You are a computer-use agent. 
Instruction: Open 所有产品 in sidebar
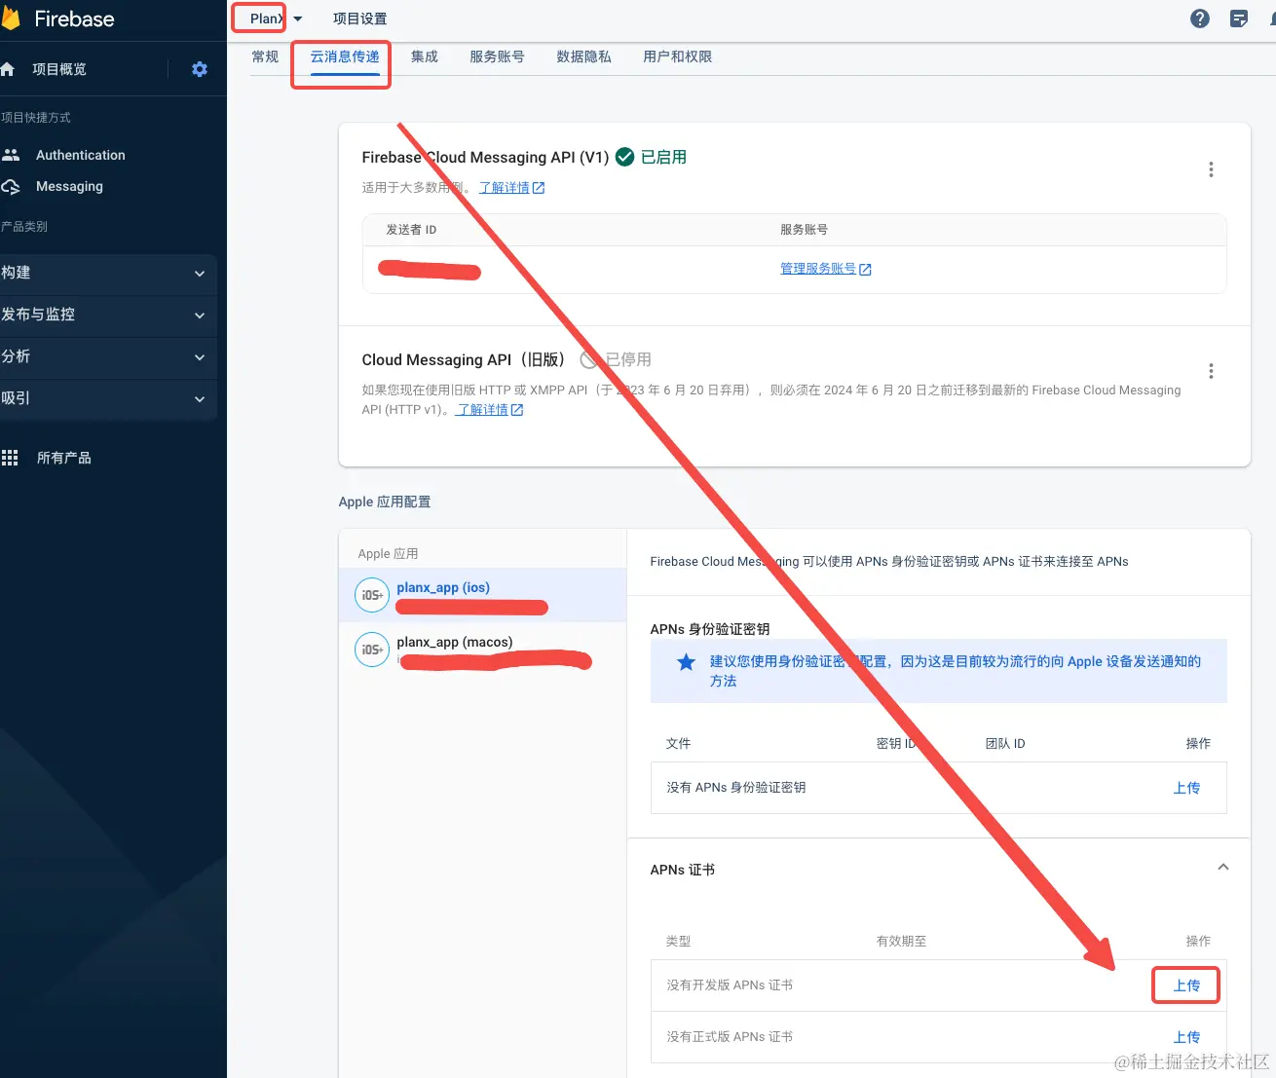point(64,458)
